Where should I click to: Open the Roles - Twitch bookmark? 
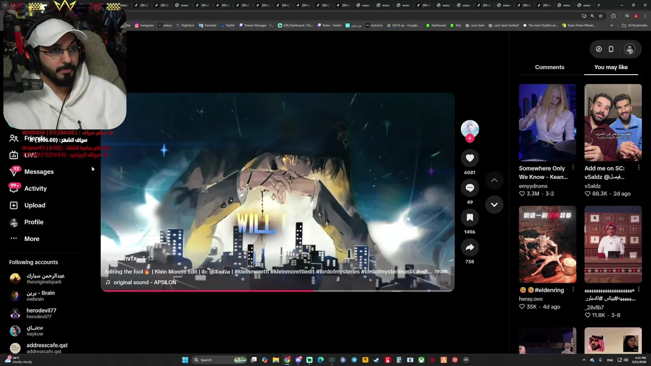(329, 25)
